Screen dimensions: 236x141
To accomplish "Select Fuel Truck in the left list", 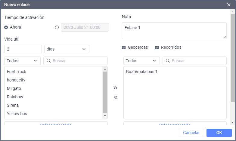I will 17,72.
